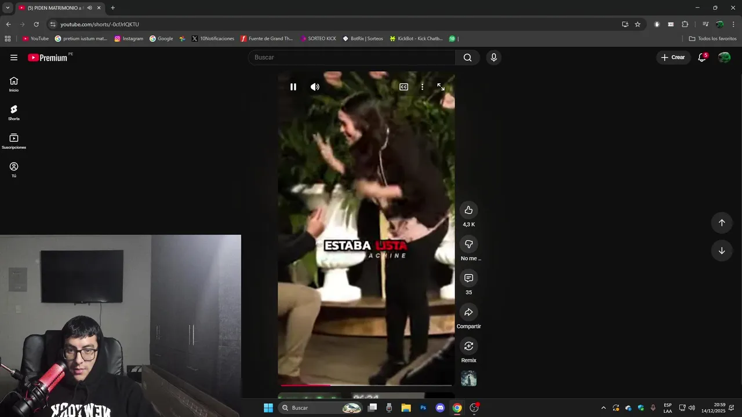
Task: Install app icon in address bar
Action: 625,24
